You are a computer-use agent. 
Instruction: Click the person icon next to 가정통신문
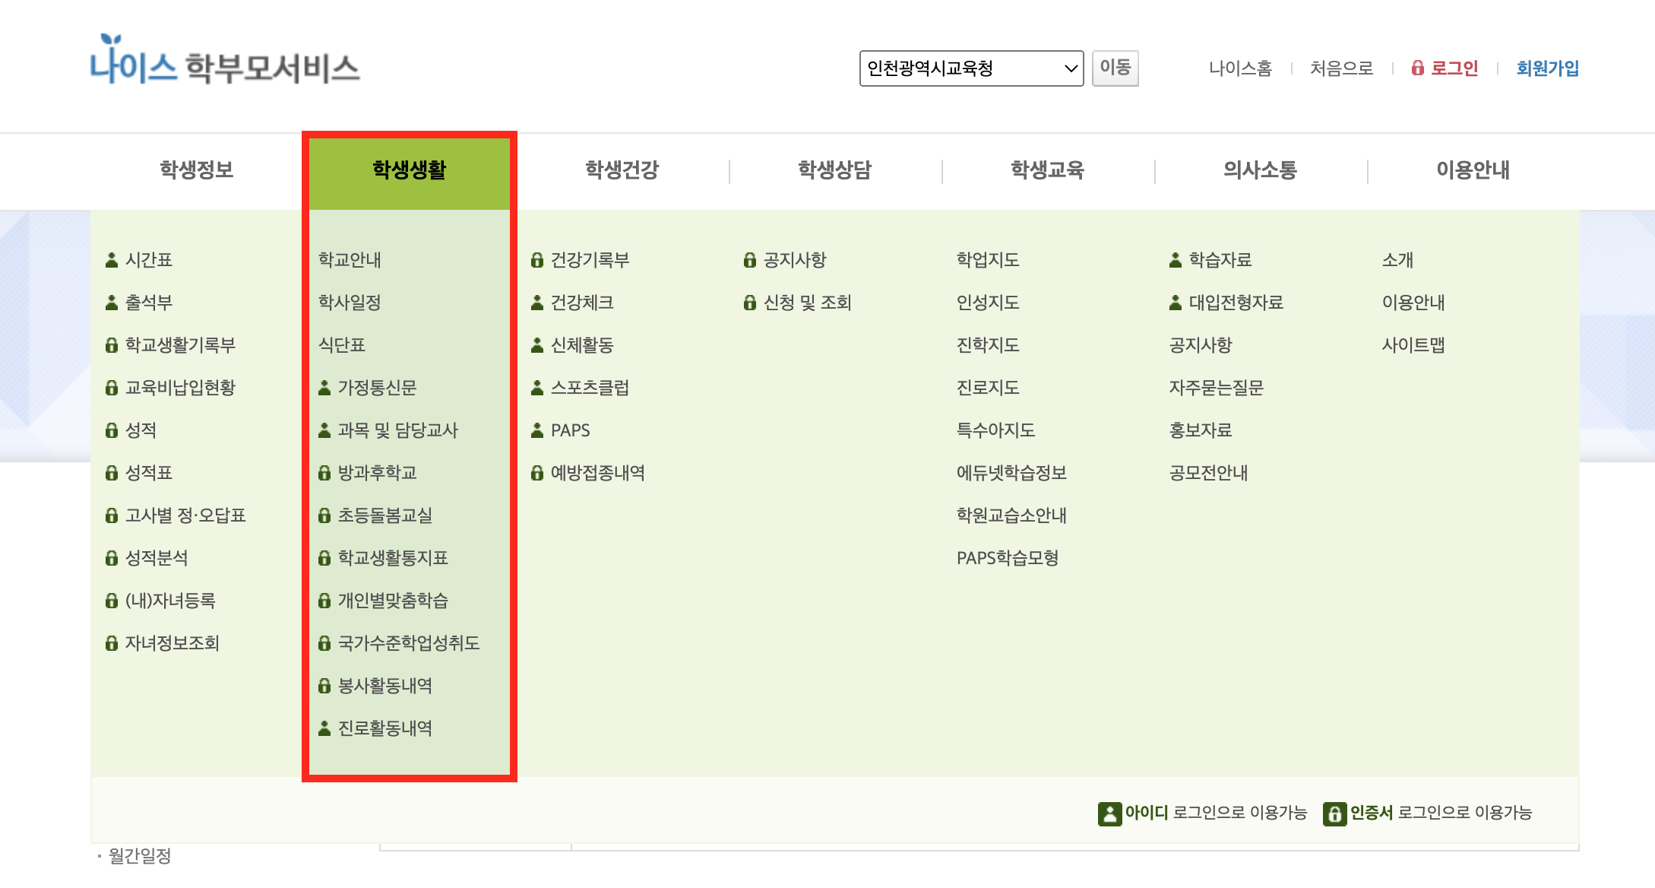click(x=324, y=388)
